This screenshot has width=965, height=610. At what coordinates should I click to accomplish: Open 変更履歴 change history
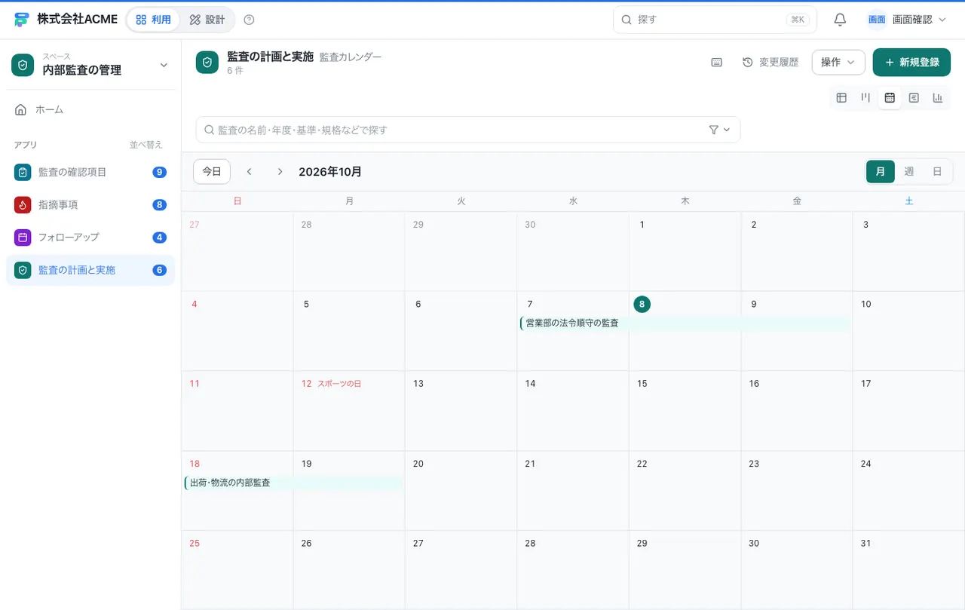pyautogui.click(x=770, y=63)
